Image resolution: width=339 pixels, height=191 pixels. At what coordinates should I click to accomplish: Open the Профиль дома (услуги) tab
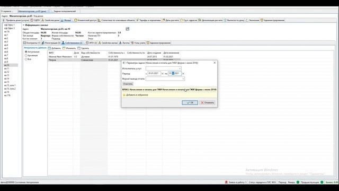[15, 20]
